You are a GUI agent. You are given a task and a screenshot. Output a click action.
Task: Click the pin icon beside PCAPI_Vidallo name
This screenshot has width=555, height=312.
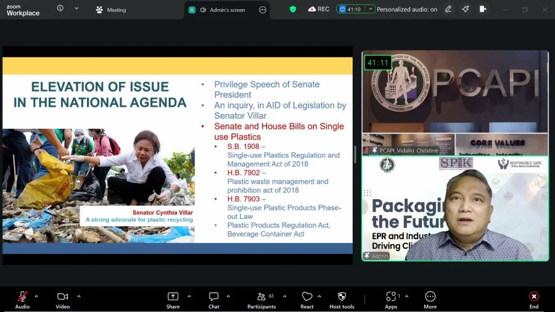(x=374, y=150)
